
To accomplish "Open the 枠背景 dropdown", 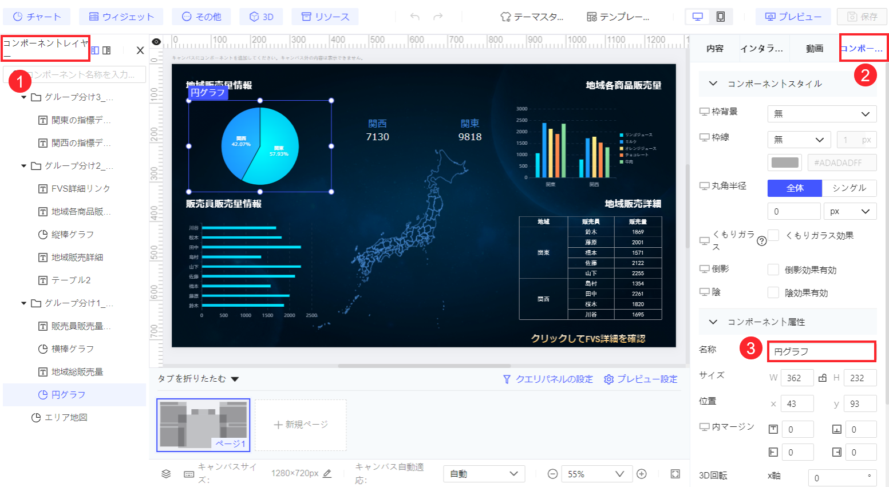I will 822,114.
